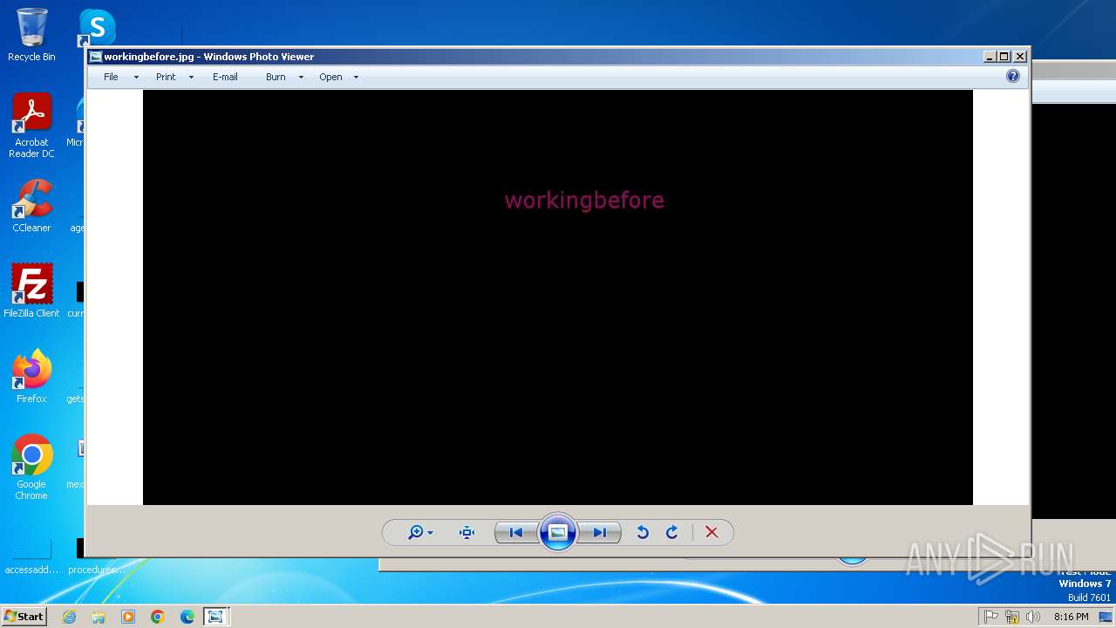Select the accessadd desktop file
The width and height of the screenshot is (1116, 628).
coord(31,558)
